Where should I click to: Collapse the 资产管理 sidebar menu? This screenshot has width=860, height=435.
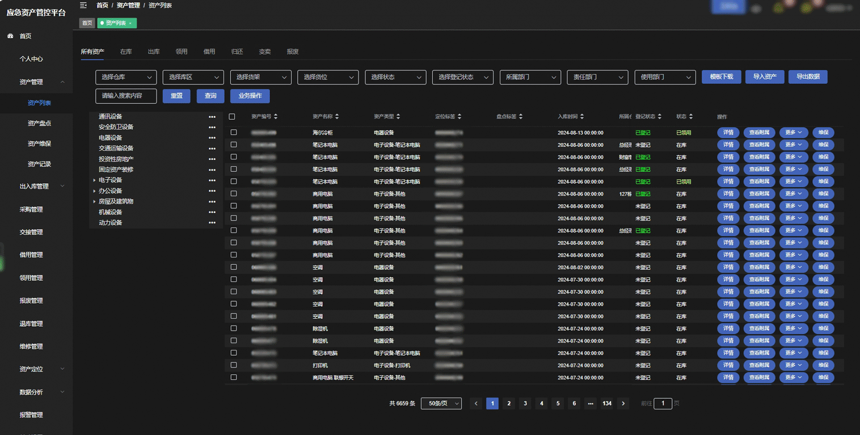tap(36, 82)
